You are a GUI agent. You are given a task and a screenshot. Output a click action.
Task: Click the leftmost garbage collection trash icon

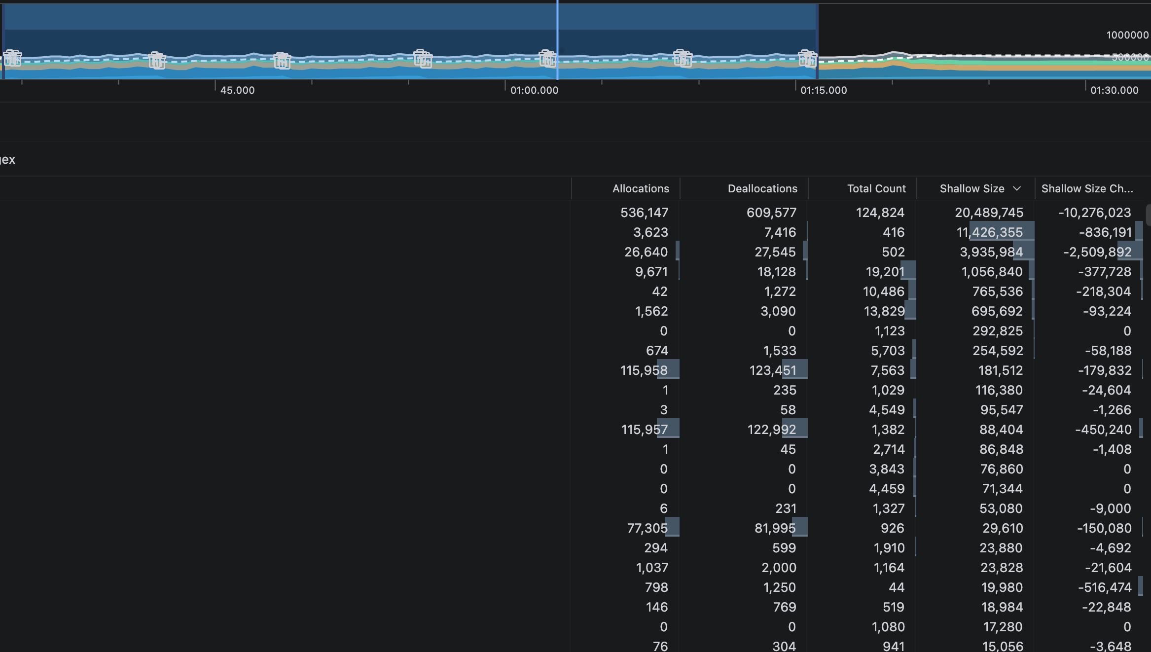pos(12,59)
